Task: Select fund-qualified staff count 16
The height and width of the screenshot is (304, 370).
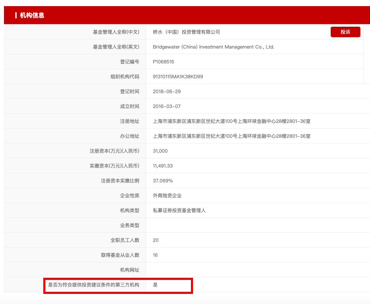Action: 155,255
